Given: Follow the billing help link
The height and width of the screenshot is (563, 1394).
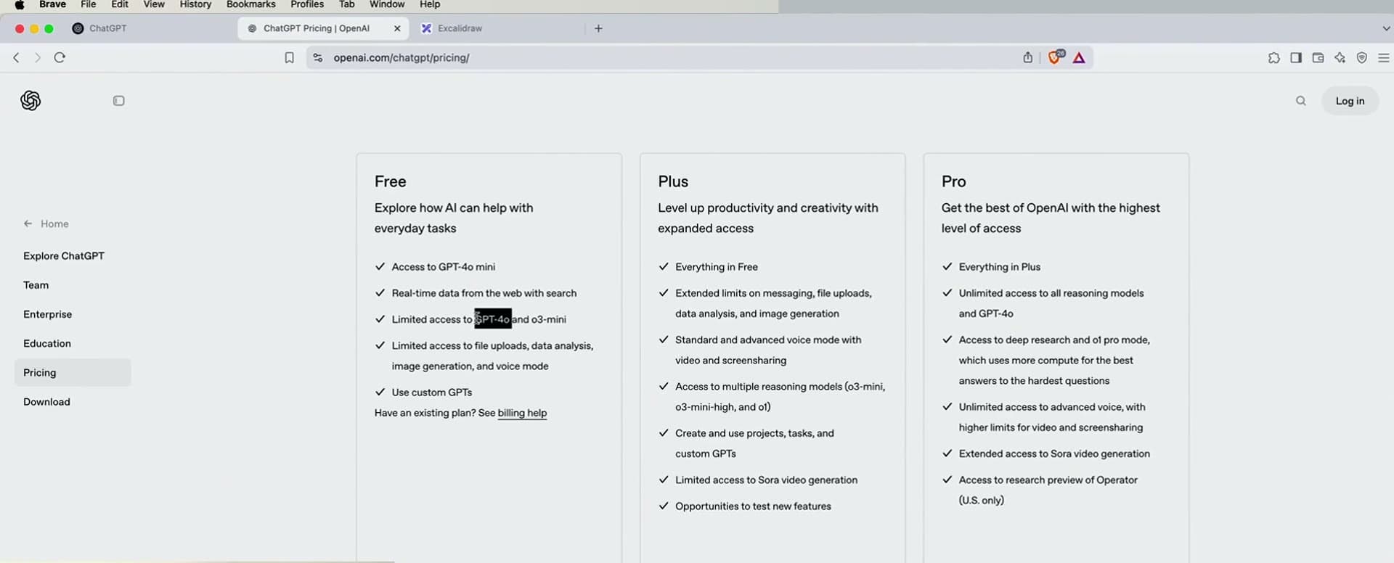Looking at the screenshot, I should pos(522,413).
